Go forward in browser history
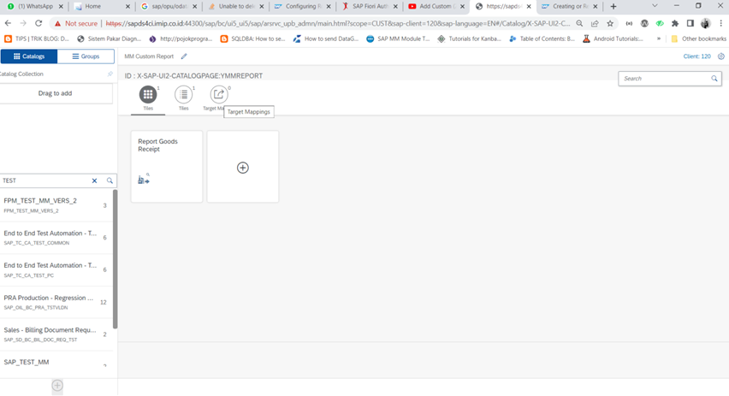Viewport: 729px width, 396px height. point(23,23)
